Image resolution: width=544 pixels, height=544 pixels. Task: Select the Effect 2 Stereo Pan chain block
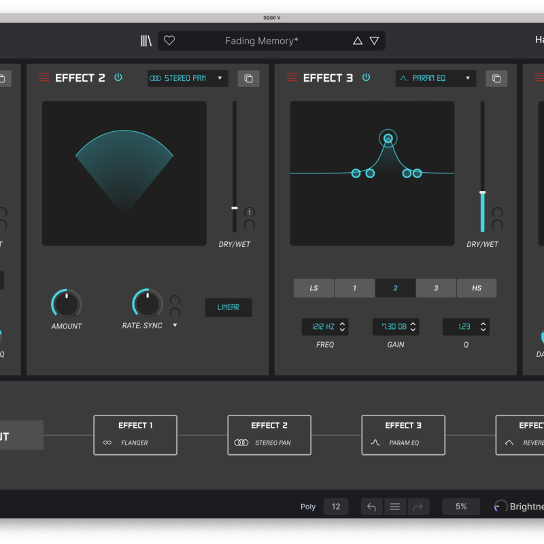(x=269, y=435)
